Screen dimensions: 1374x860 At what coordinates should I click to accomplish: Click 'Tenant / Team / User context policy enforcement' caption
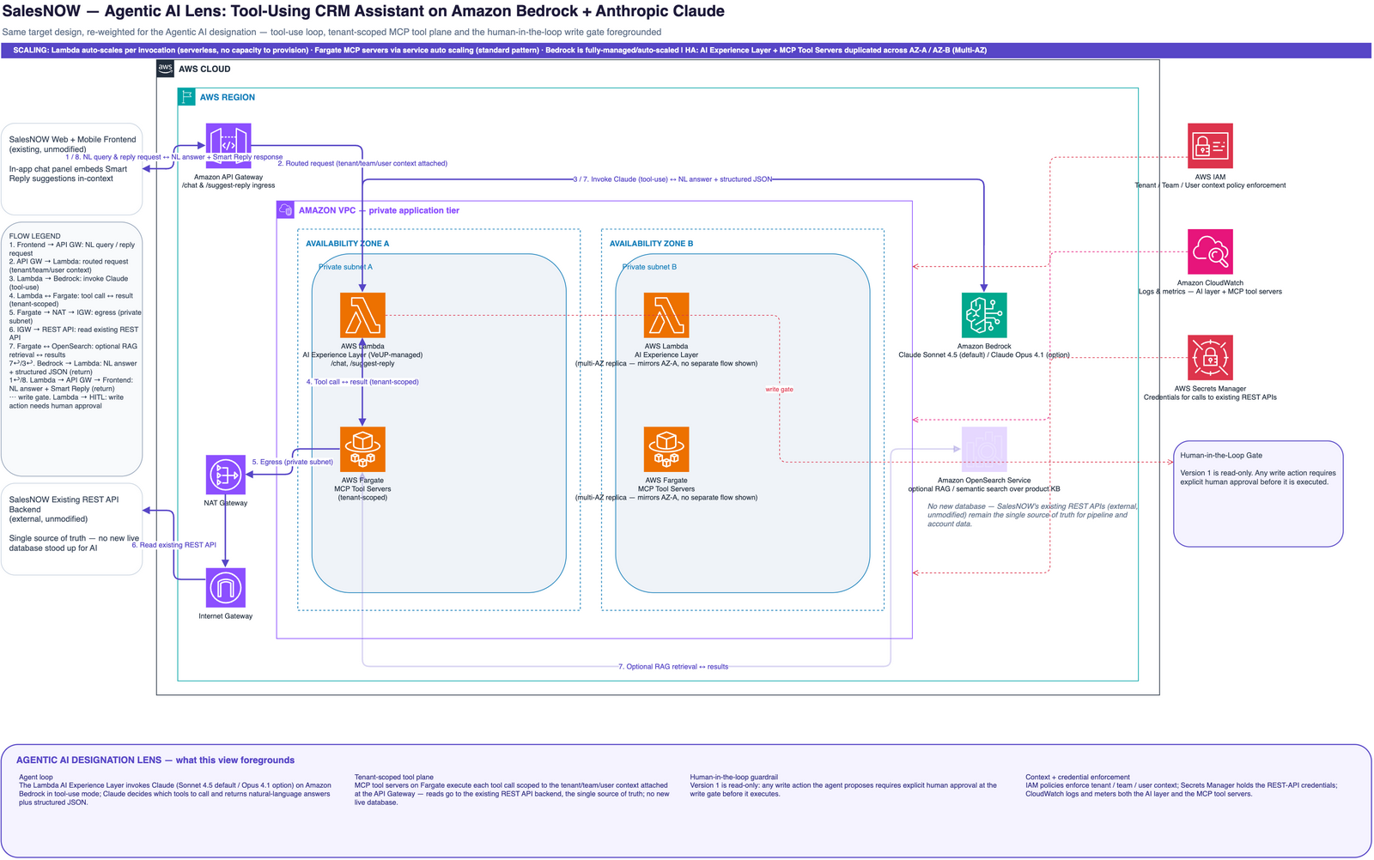pyautogui.click(x=1210, y=185)
